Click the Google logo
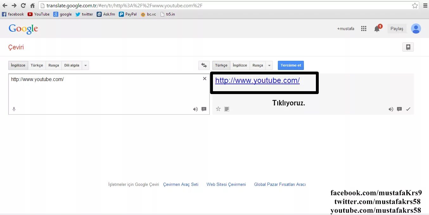 [23, 29]
